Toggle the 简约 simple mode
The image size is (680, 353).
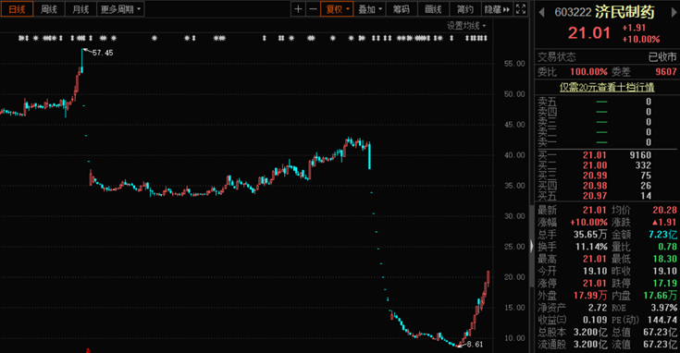click(464, 9)
